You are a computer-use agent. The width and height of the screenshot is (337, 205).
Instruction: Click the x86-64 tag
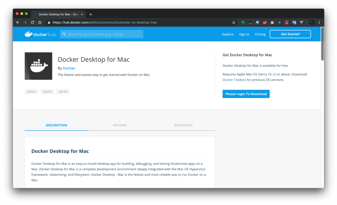tap(63, 92)
